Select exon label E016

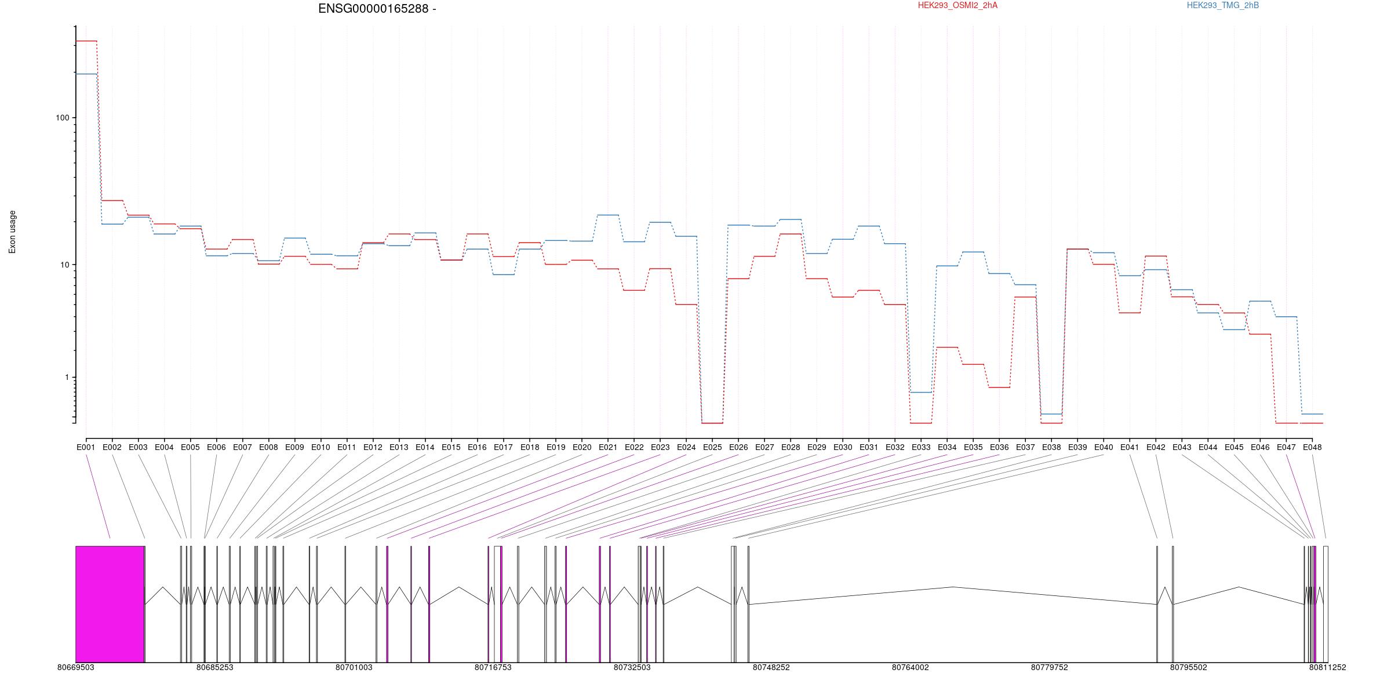pyautogui.click(x=477, y=447)
